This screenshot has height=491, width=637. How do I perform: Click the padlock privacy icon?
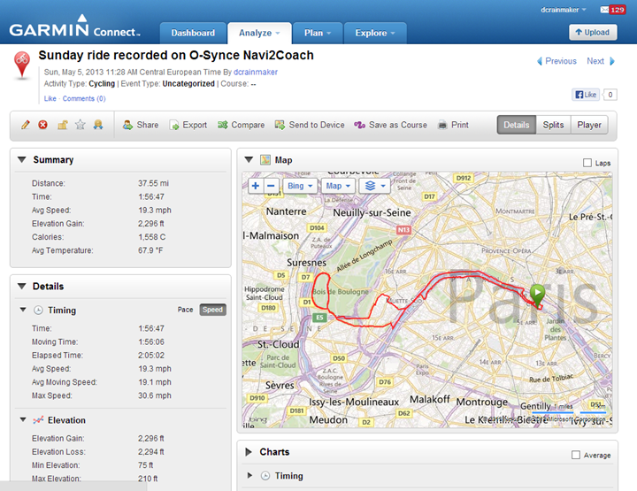tap(62, 125)
